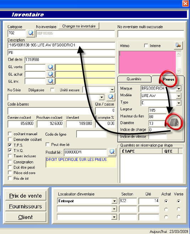Open the Fournisseurs button
Viewport: 190px width, 234px height.
[x=26, y=207]
